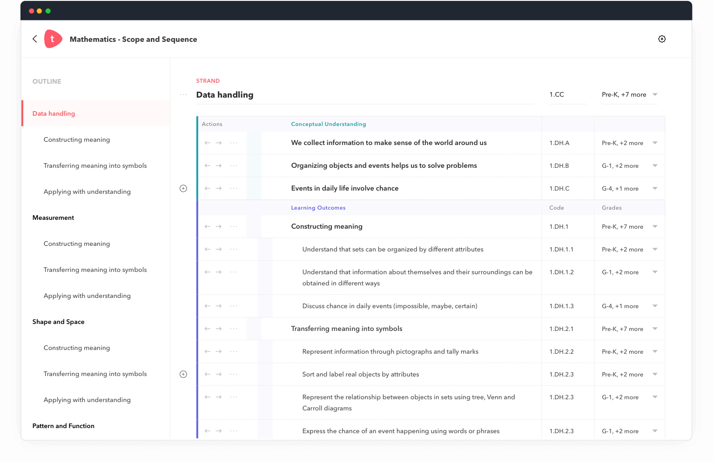Click the plus icon beside 'Events in daily life'
The height and width of the screenshot is (462, 713).
(x=183, y=188)
